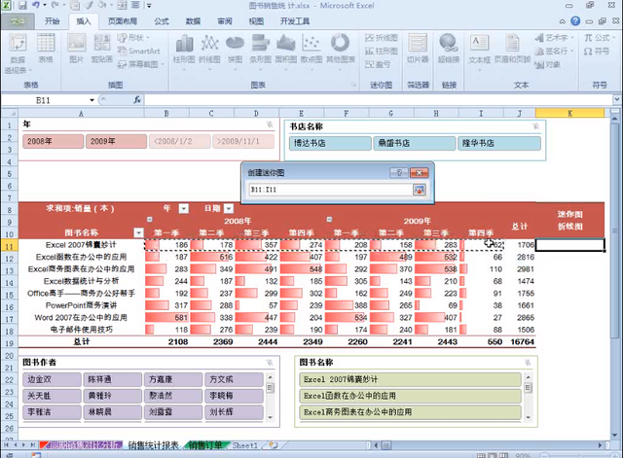Image resolution: width=623 pixels, height=458 pixels.
Task: Insert a Line sparkline
Action: (x=381, y=38)
